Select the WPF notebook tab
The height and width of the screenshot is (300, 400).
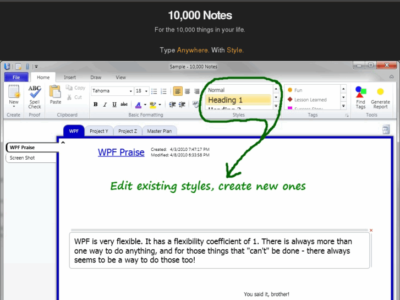click(x=74, y=131)
